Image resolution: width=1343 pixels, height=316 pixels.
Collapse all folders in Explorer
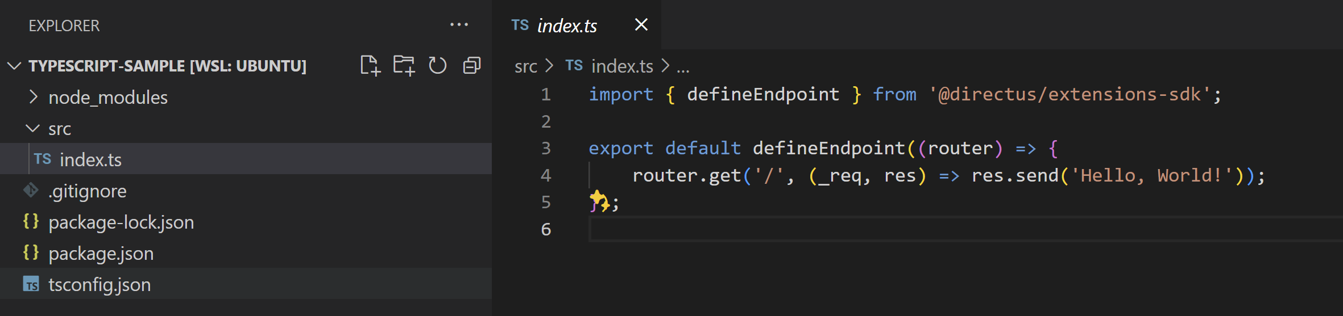(x=471, y=66)
